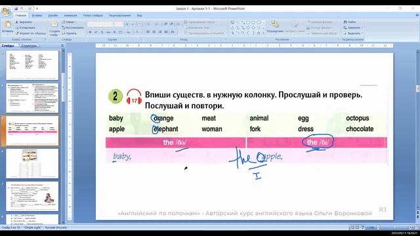Select Format Painter (Формат по образцу)
The image size is (420, 236).
pyautogui.click(x=31, y=33)
